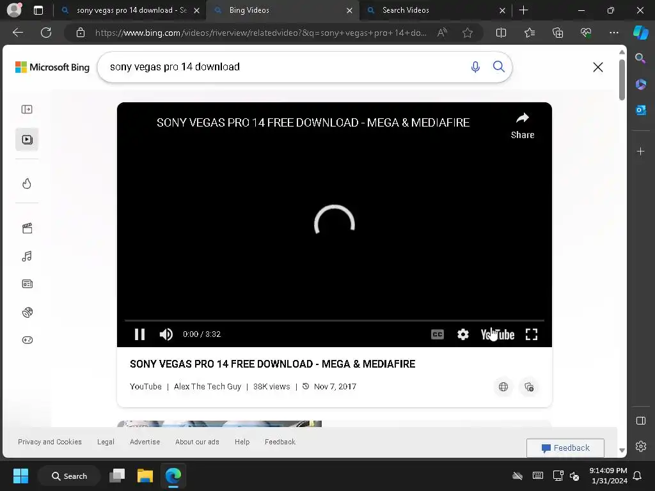The height and width of the screenshot is (491, 655).
Task: Pause the video playback
Action: 139,334
